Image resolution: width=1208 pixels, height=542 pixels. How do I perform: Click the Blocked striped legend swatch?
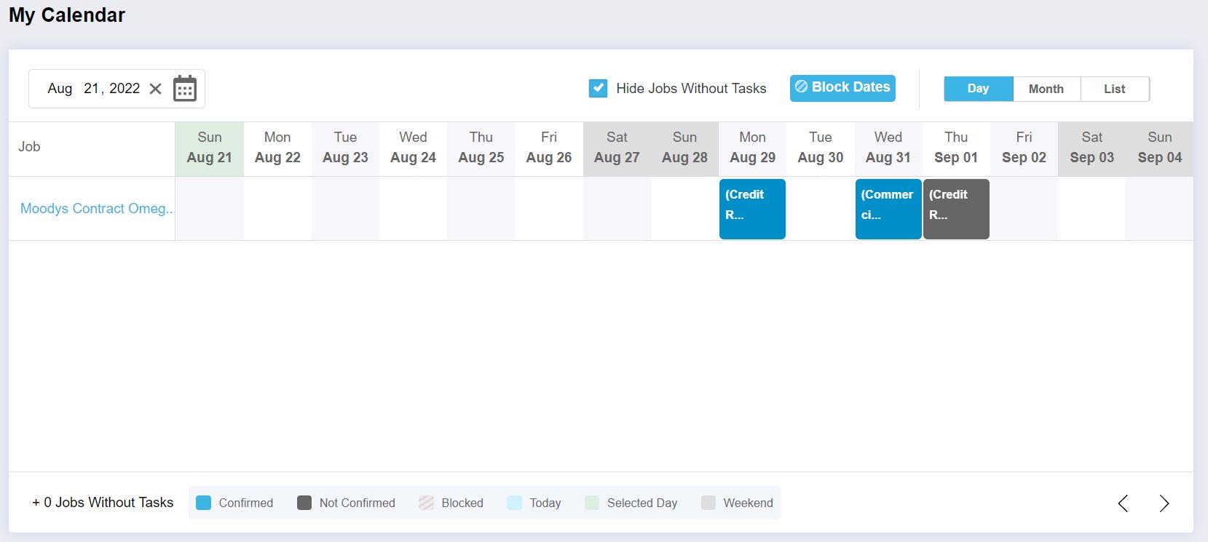coord(427,503)
